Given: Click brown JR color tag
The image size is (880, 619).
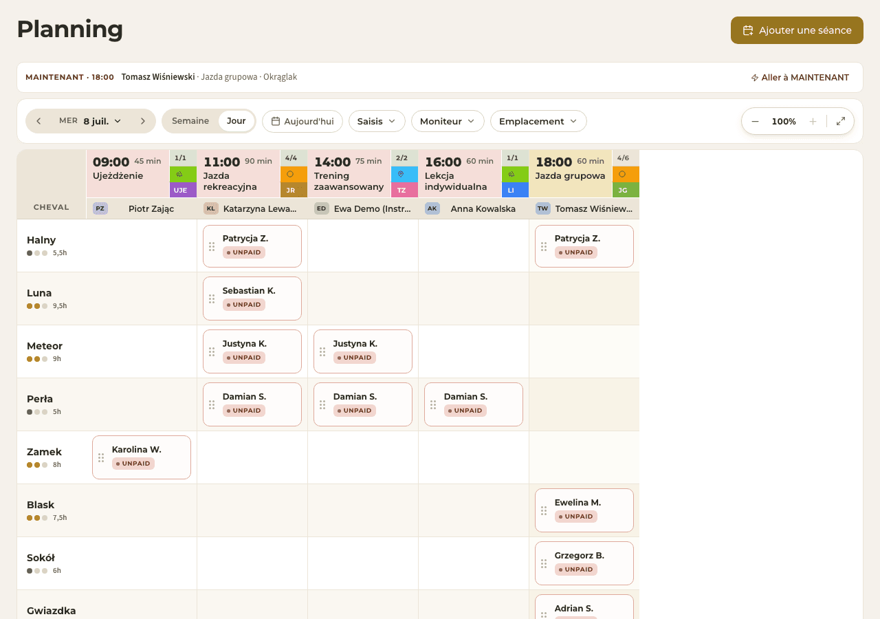Looking at the screenshot, I should click(x=294, y=191).
